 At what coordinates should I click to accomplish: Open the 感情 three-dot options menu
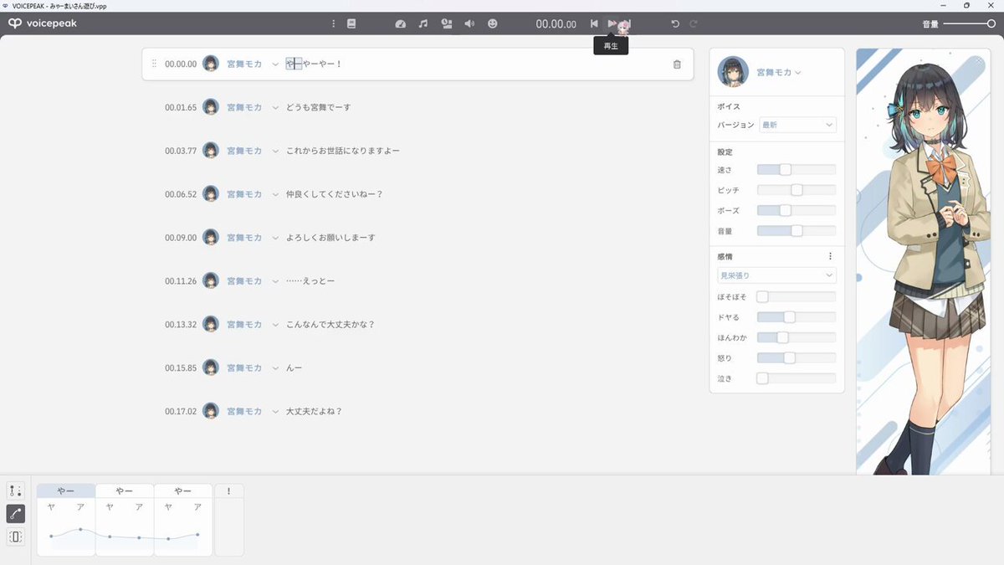click(830, 256)
